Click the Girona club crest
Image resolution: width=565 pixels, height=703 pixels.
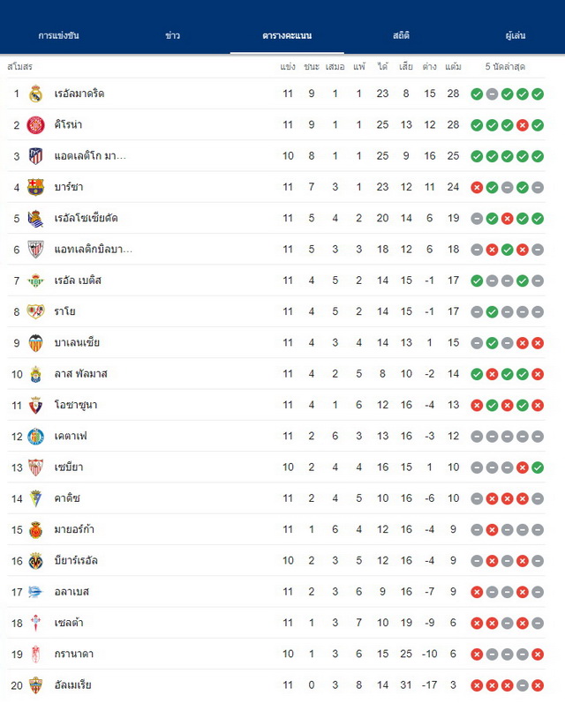click(x=35, y=125)
